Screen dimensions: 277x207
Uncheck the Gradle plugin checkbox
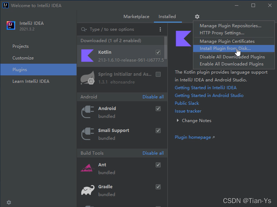point(158,187)
